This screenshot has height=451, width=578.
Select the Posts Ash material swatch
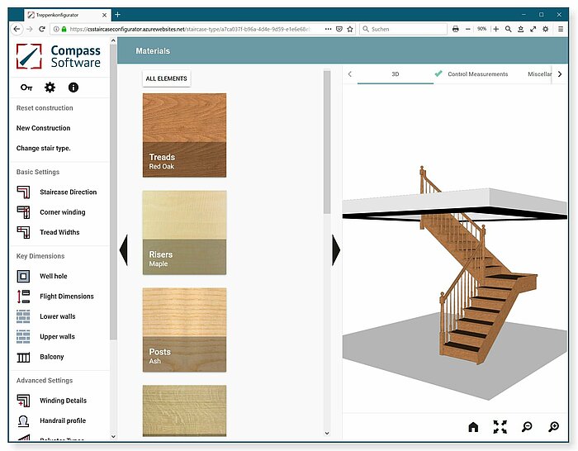[184, 330]
